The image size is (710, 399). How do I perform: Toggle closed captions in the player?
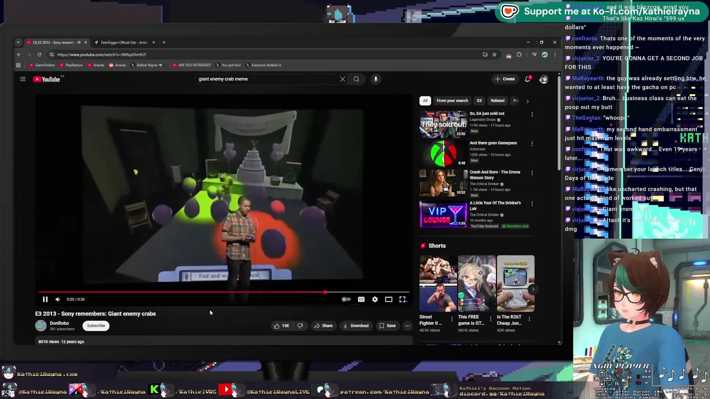tap(361, 299)
